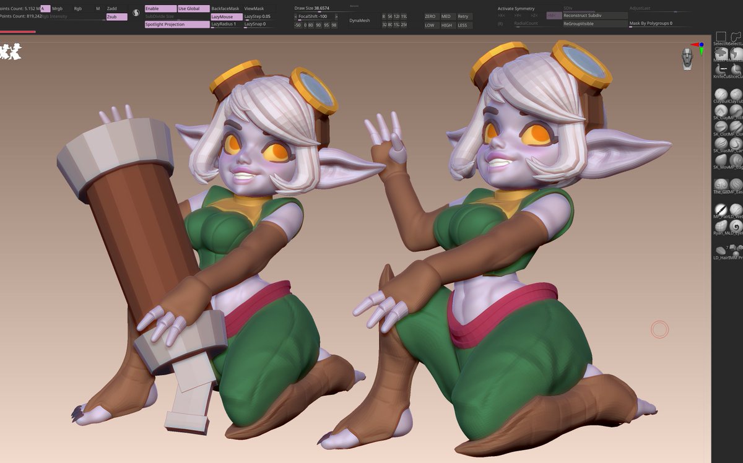
Task: Toggle the Enable subdivide button
Action: (160, 9)
